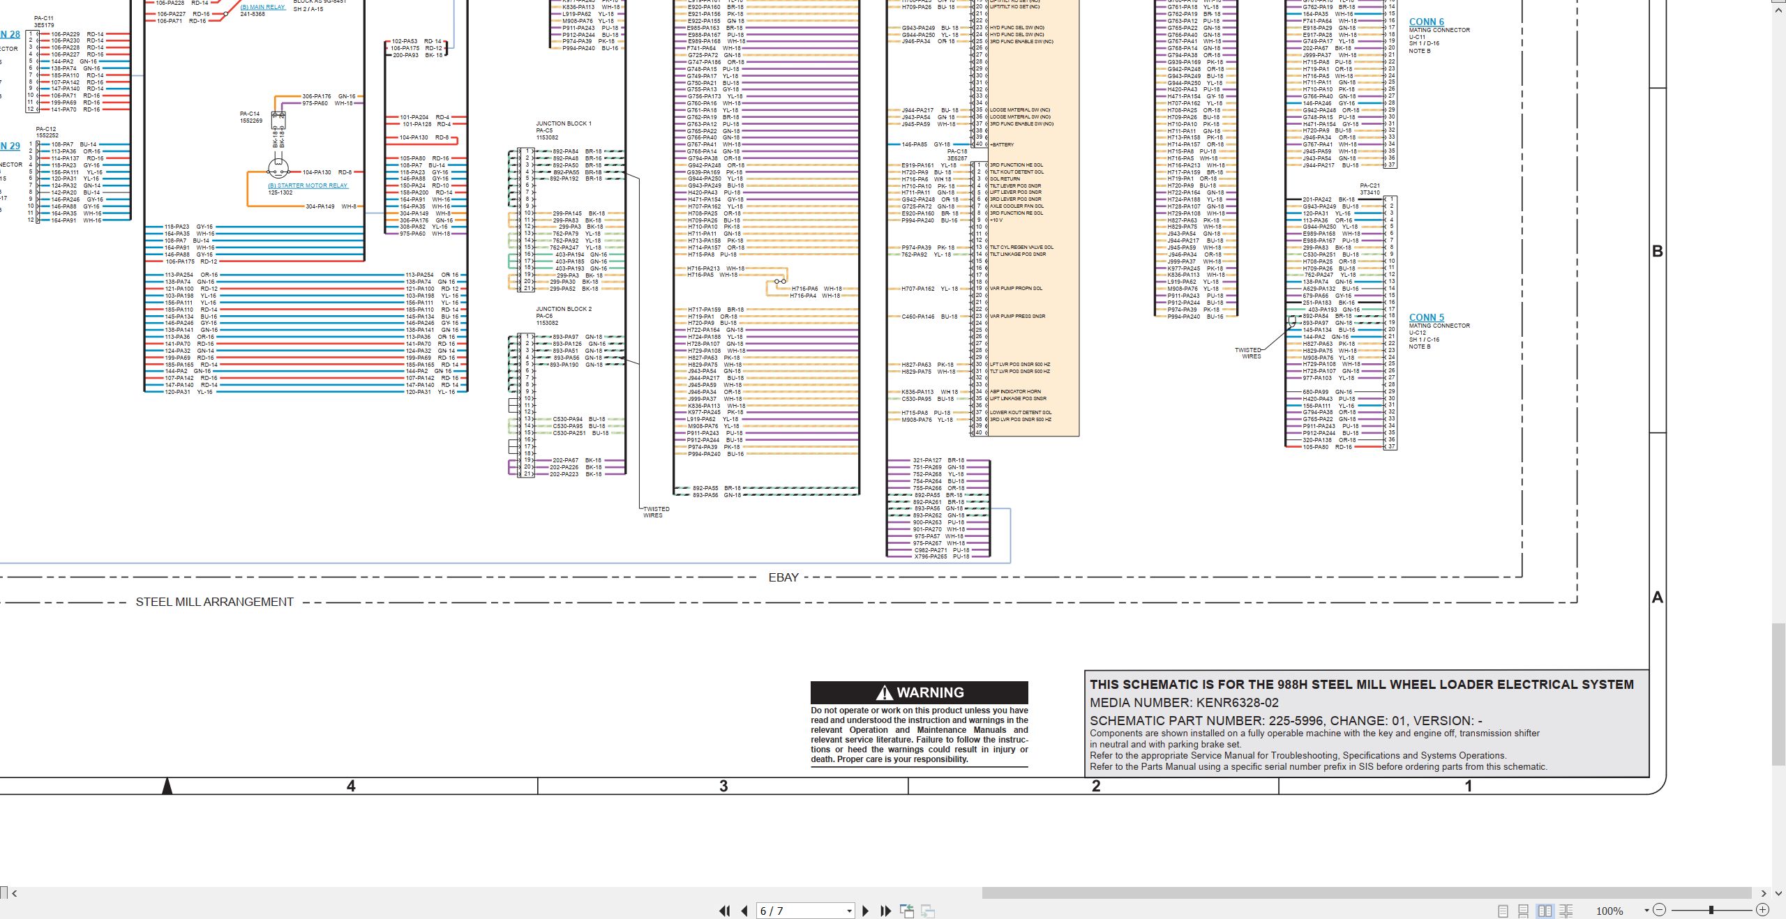Go to the first page
Image resolution: width=1786 pixels, height=919 pixels.
(x=725, y=911)
